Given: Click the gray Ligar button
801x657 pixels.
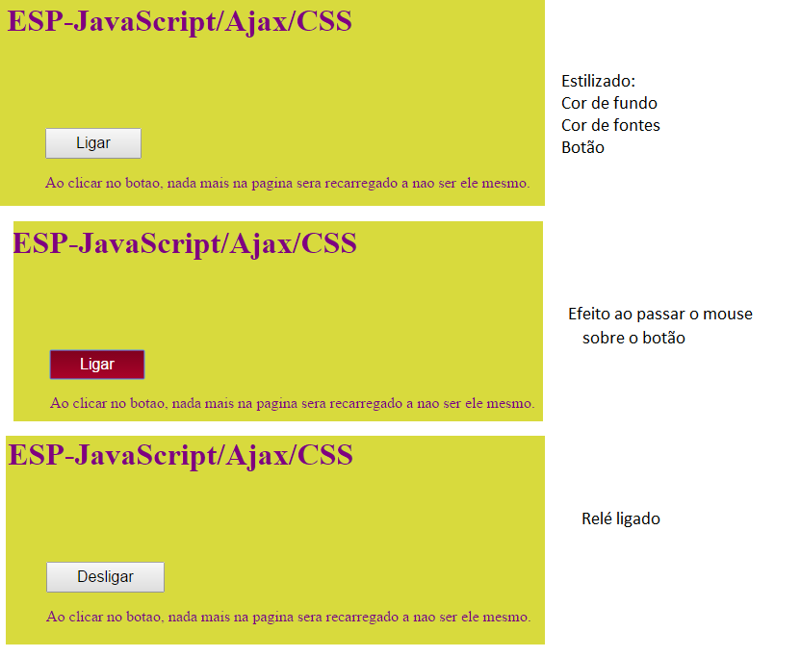Looking at the screenshot, I should pyautogui.click(x=93, y=143).
